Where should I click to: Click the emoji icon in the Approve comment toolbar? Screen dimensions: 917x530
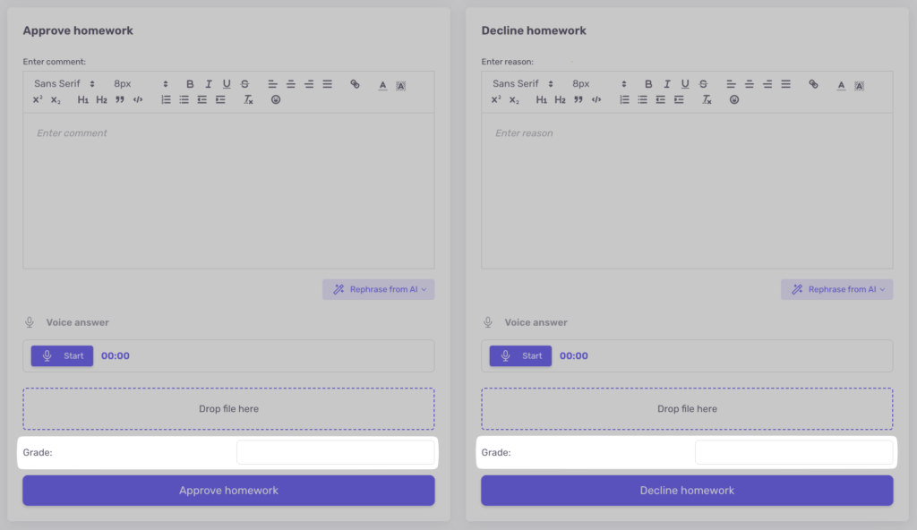[276, 99]
